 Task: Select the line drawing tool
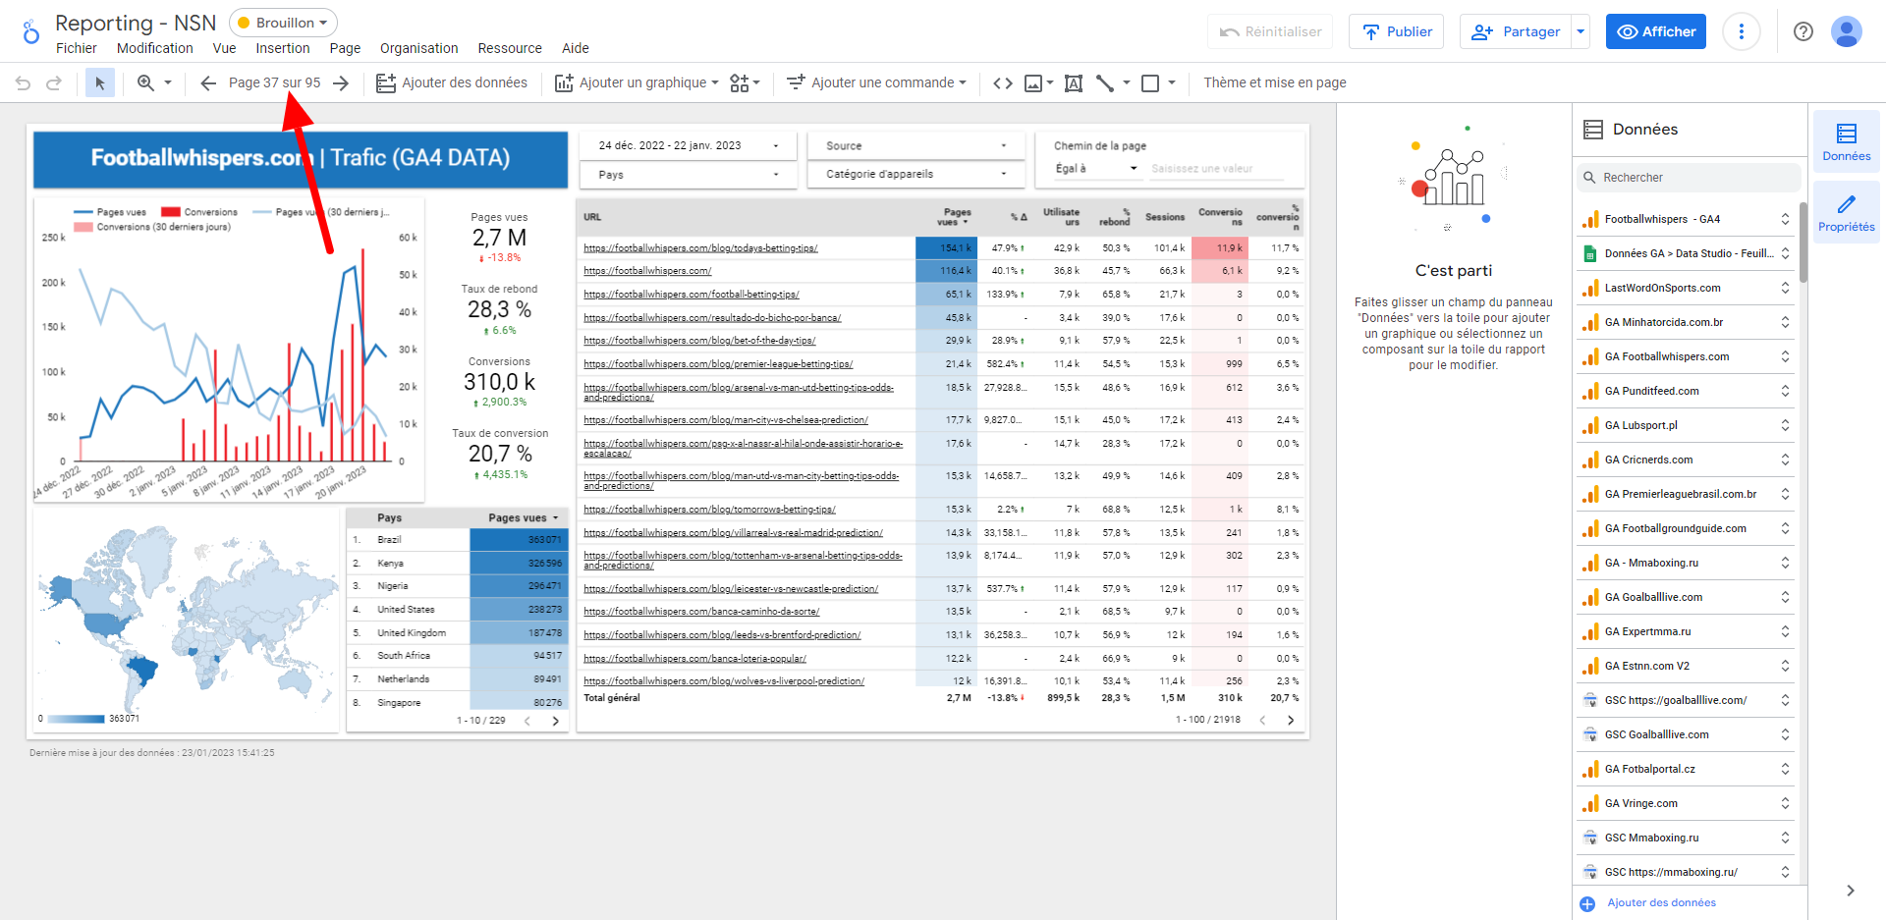(x=1105, y=83)
